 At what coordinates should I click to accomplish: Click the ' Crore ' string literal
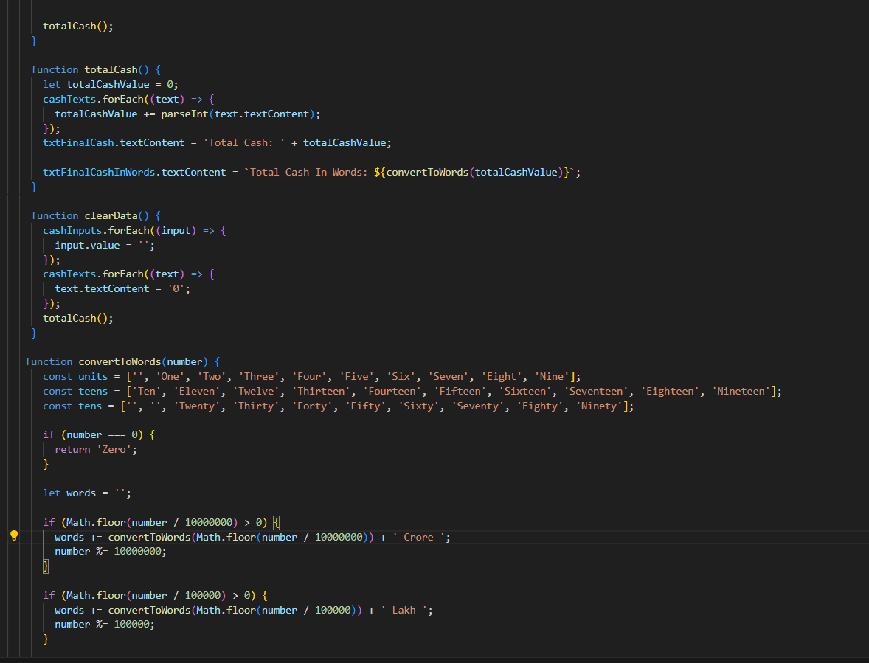point(418,537)
